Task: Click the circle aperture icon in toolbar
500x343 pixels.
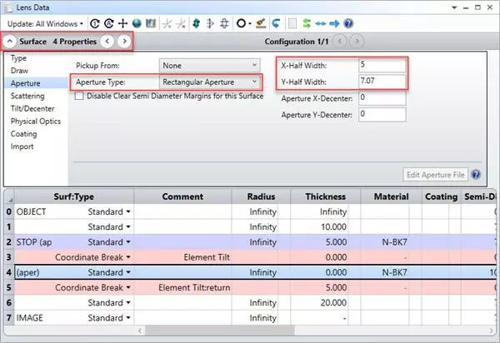Action: [x=241, y=23]
